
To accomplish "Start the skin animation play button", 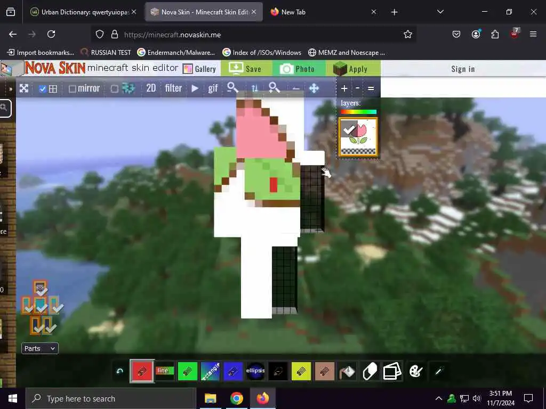I will [195, 88].
